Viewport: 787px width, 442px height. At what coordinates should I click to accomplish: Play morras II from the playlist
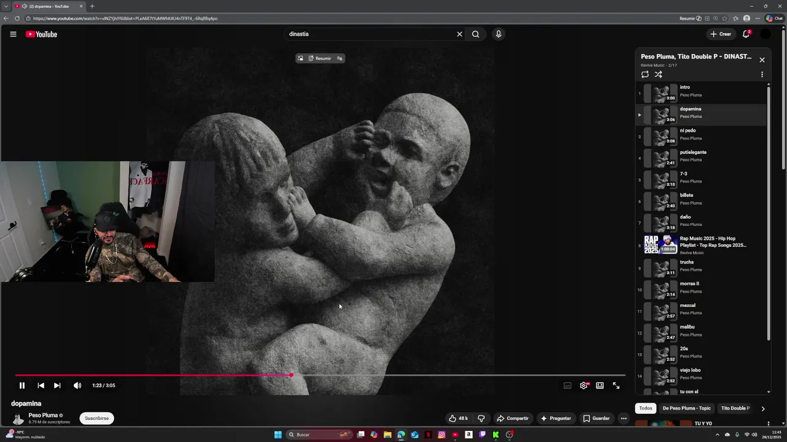(x=701, y=290)
